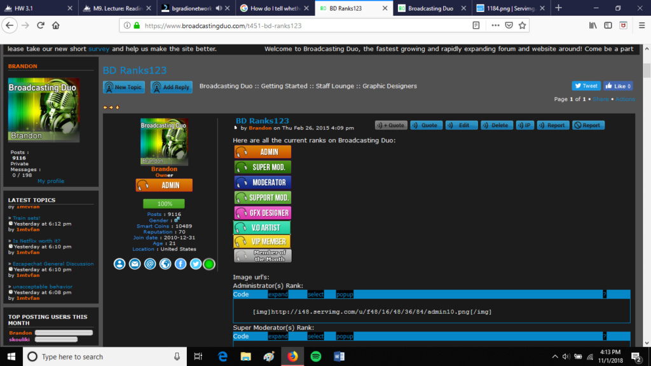
Task: Open the Share link near pagination
Action: tap(600, 99)
